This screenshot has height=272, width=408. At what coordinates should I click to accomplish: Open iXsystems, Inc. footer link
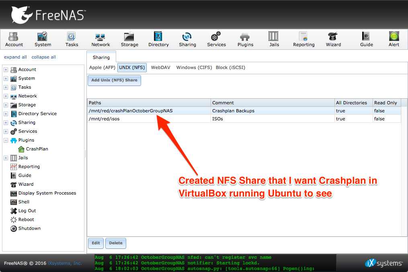tap(65, 263)
